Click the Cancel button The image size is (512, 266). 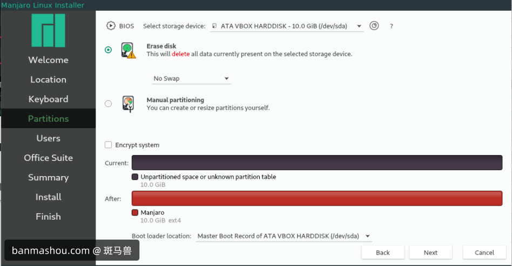tap(484, 253)
